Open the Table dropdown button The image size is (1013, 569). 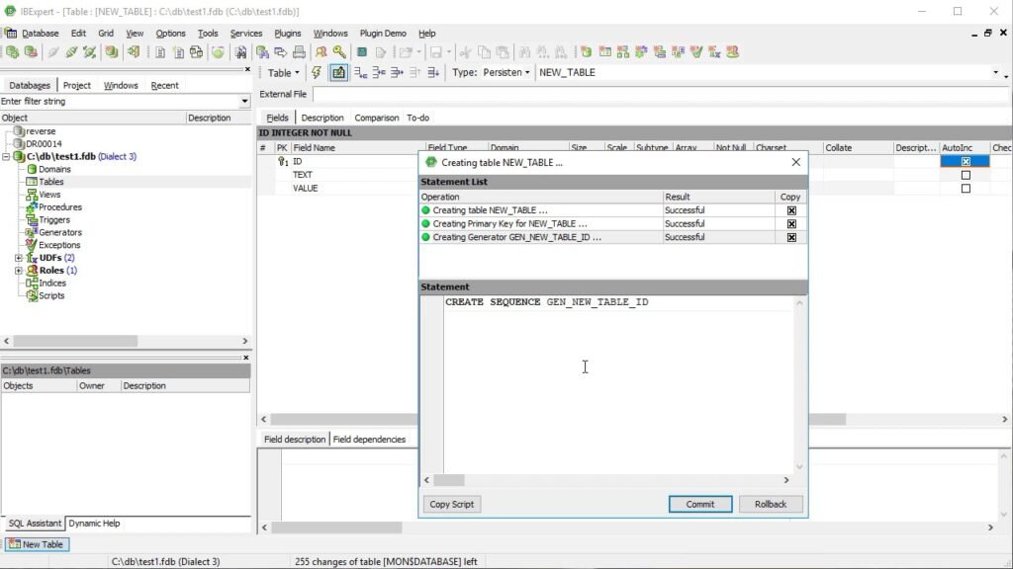[x=283, y=73]
